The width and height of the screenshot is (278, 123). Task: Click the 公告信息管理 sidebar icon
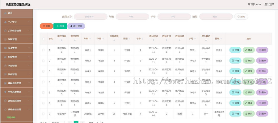(5, 31)
